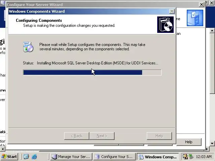Click the Status: label
This screenshot has width=215, height=161.
(28, 63)
